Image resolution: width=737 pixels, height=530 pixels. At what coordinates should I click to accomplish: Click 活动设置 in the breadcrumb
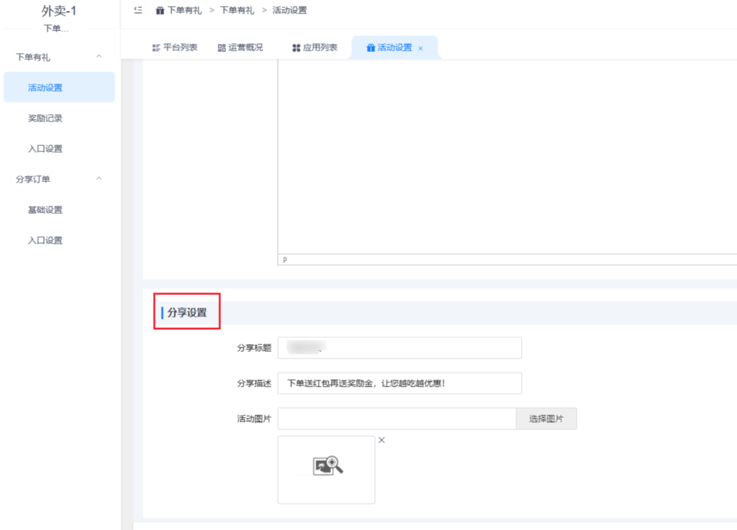(x=289, y=10)
